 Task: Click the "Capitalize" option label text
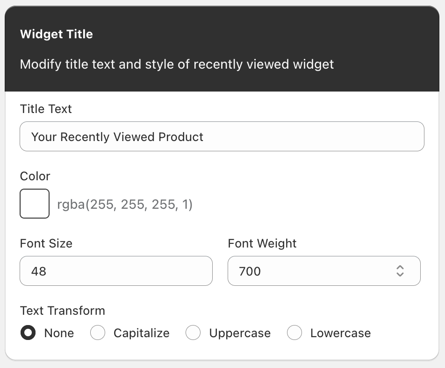[x=141, y=333]
